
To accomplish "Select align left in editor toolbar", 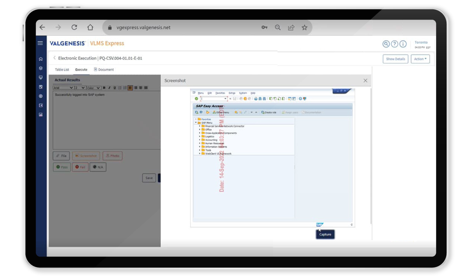I will [x=130, y=88].
